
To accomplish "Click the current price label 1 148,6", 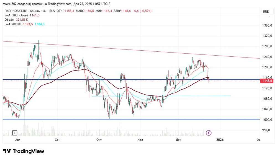I will pos(267,81).
